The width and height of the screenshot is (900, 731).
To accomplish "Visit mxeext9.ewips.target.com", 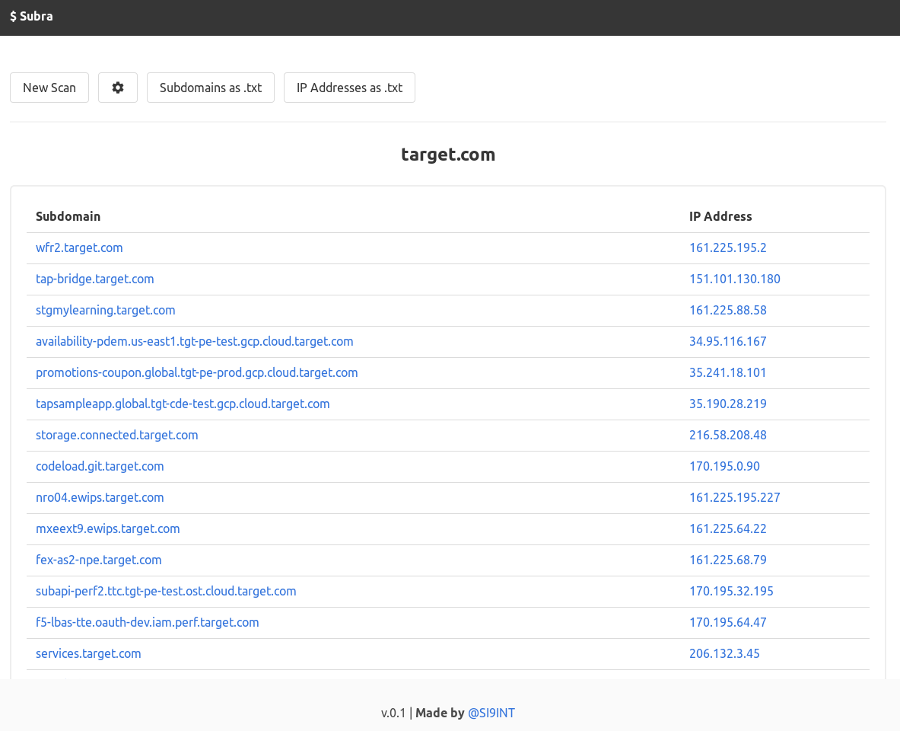I will 108,528.
